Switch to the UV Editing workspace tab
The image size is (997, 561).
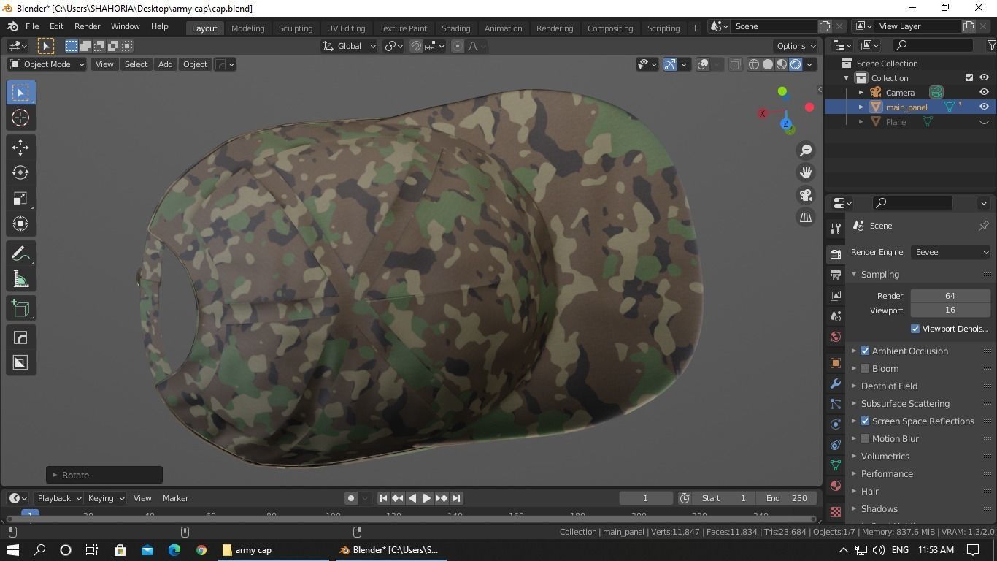(346, 28)
